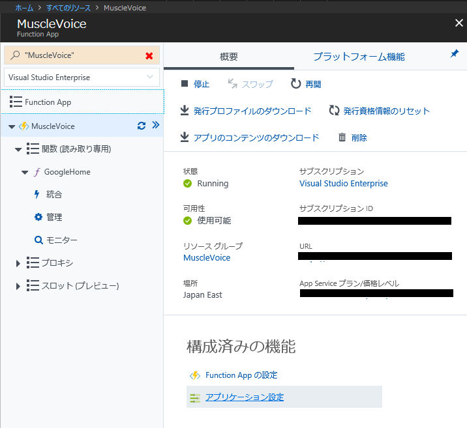The width and height of the screenshot is (467, 428).
Task: Select Function App in the left list
Action: click(82, 102)
